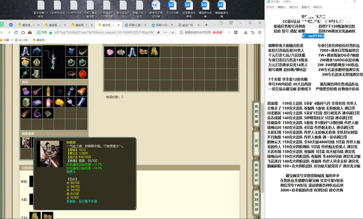Click the browser search input field
Screen dimensions: 363x219
(198, 32)
